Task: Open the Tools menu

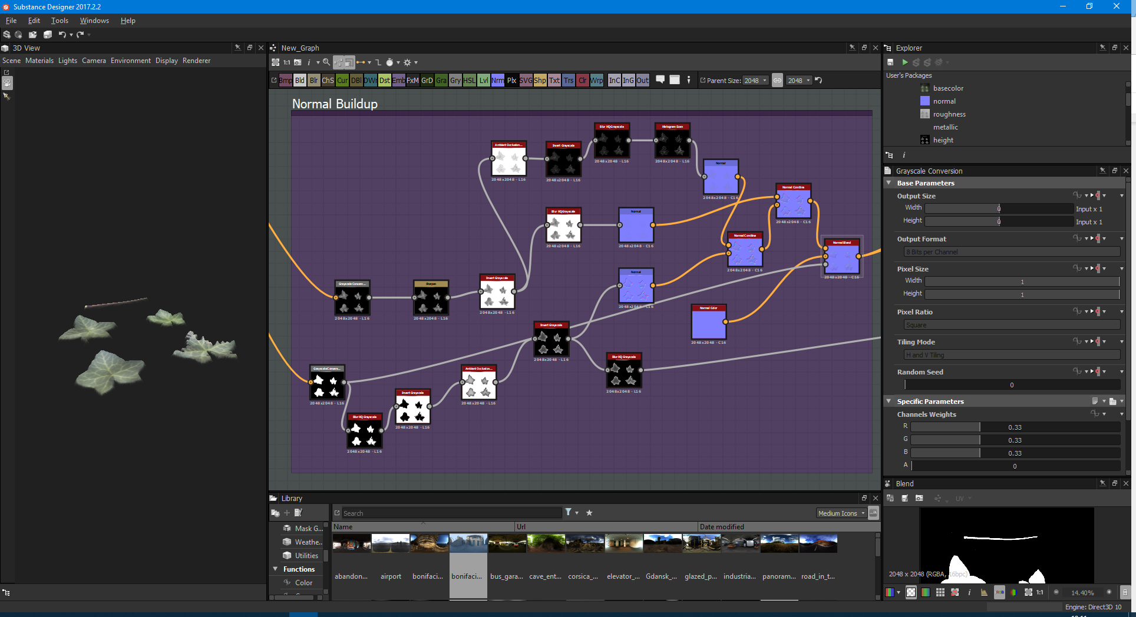Action: [60, 21]
